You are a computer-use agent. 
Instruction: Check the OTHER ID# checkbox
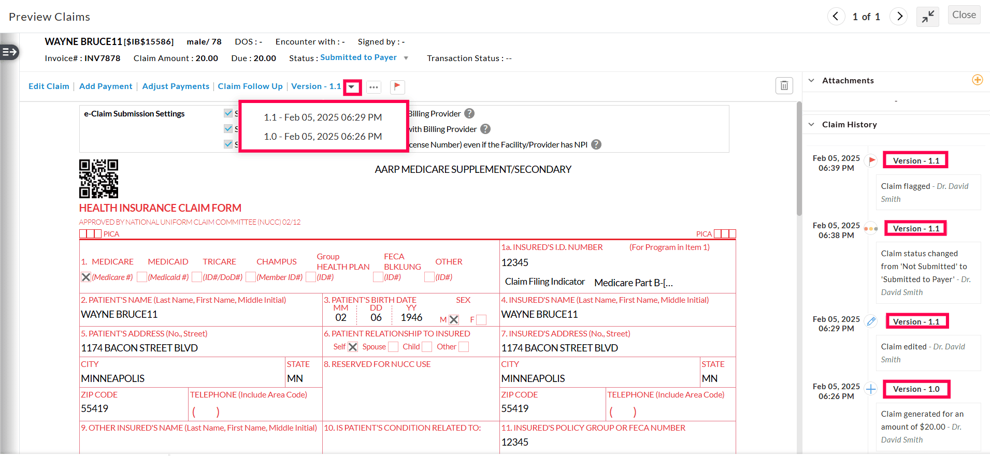pos(429,277)
